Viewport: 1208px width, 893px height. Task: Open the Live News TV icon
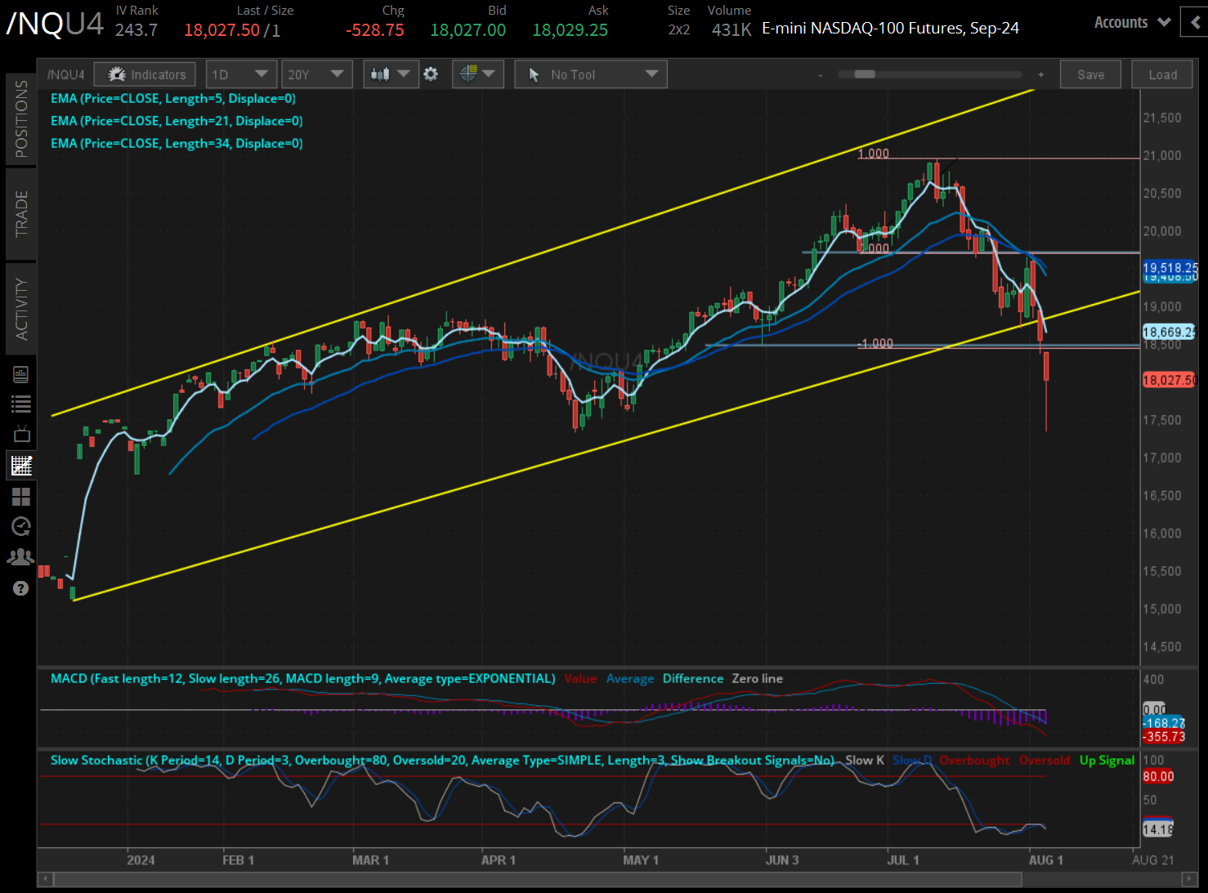[x=20, y=434]
